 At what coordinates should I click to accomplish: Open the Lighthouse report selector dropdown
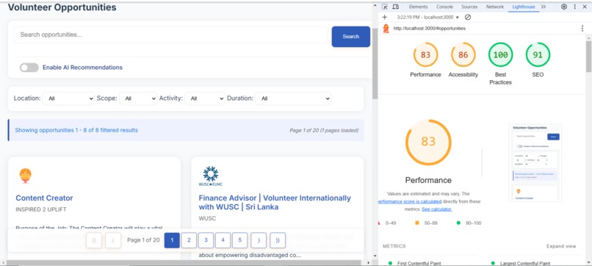click(x=427, y=18)
